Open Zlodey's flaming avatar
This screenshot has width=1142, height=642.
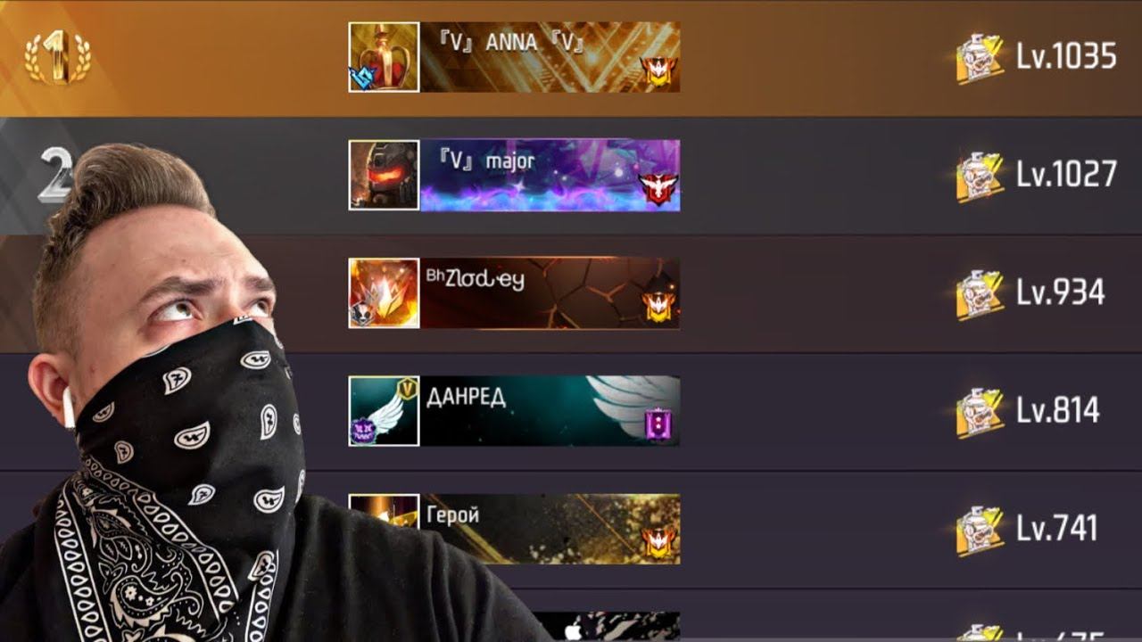(x=384, y=292)
